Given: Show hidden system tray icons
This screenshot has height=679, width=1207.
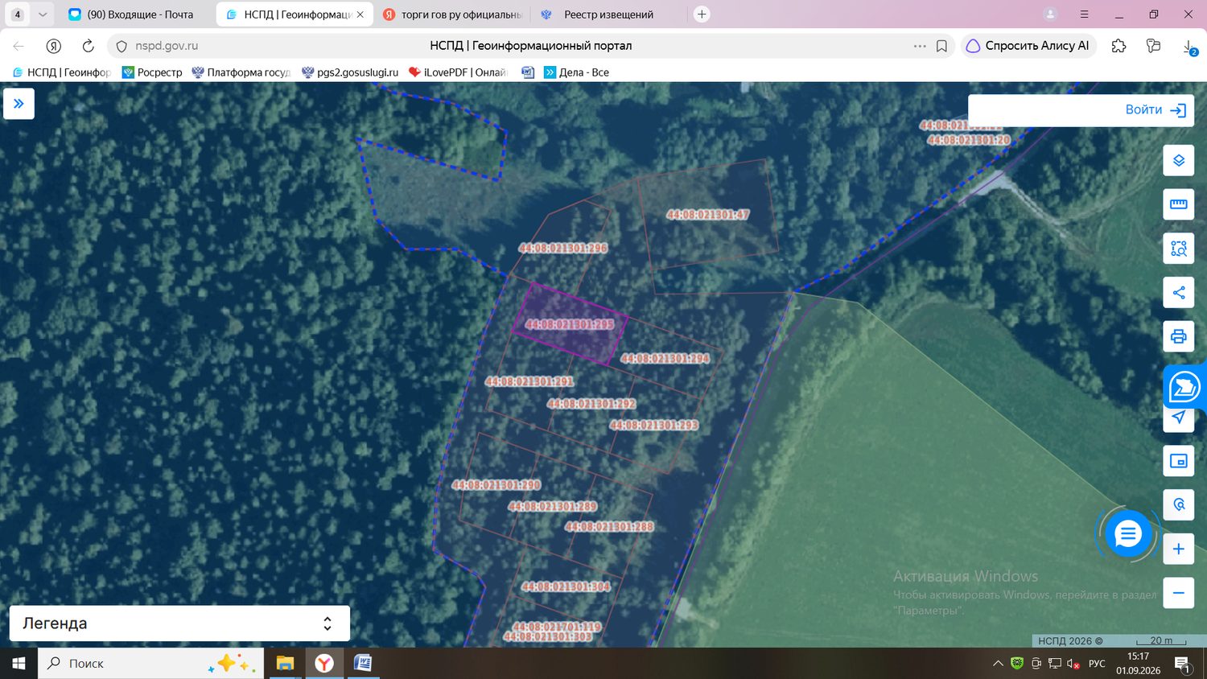Looking at the screenshot, I should 998,664.
